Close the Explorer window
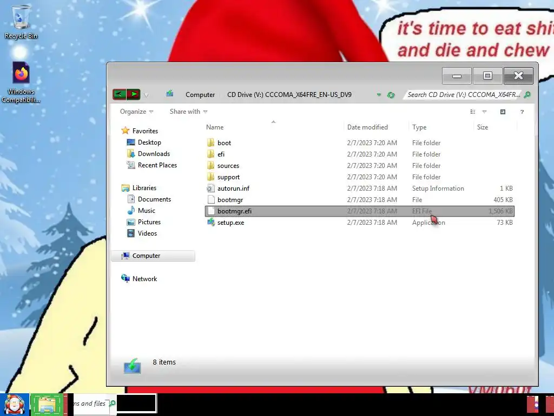 [x=518, y=76]
